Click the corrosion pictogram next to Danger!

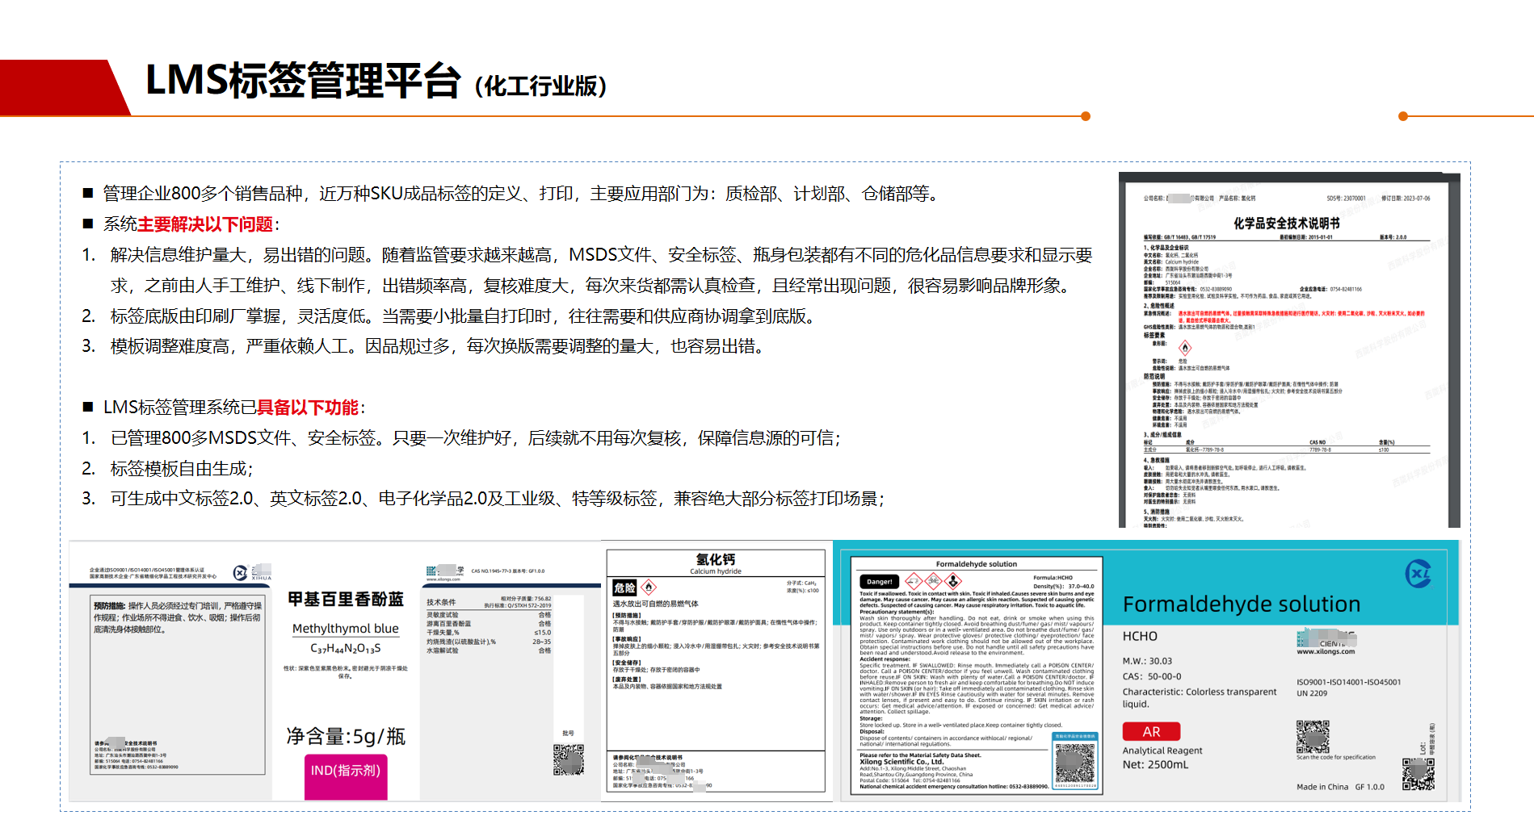(x=914, y=581)
